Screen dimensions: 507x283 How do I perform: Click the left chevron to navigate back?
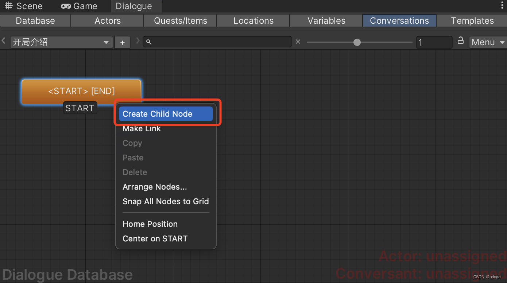tap(3, 42)
